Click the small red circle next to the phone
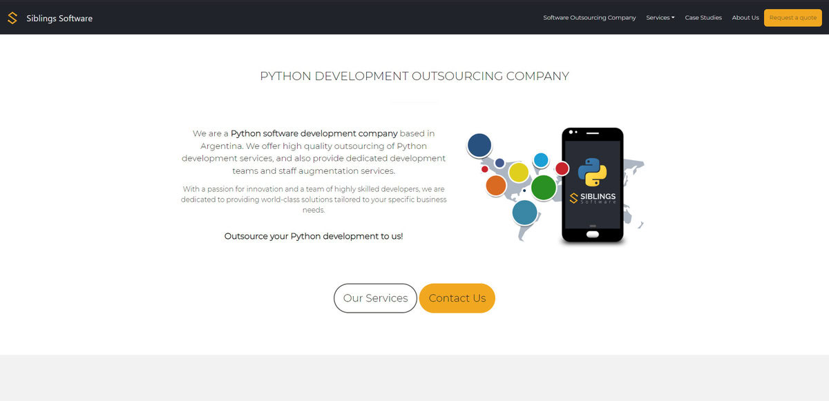 pos(562,170)
